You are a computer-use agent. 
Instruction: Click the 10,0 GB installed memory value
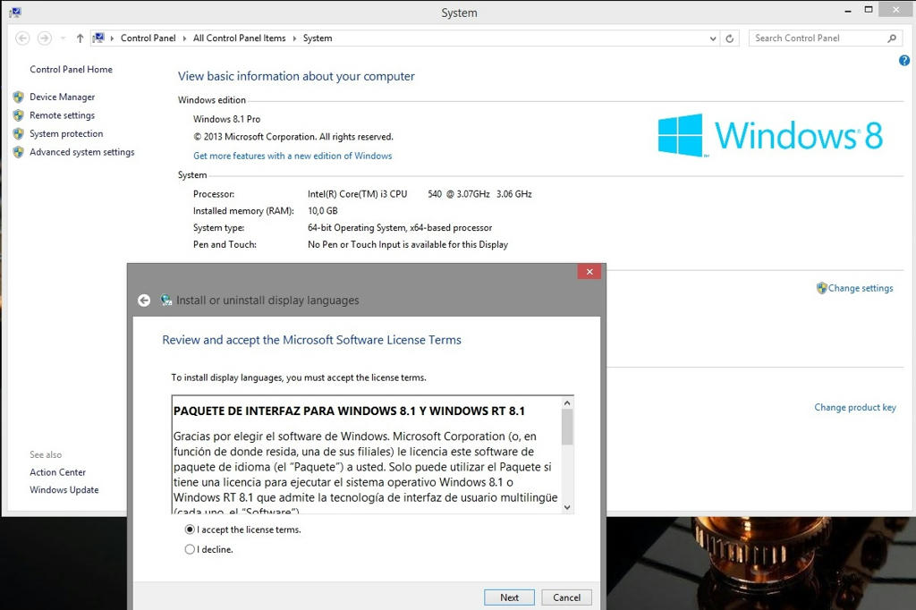tap(322, 211)
